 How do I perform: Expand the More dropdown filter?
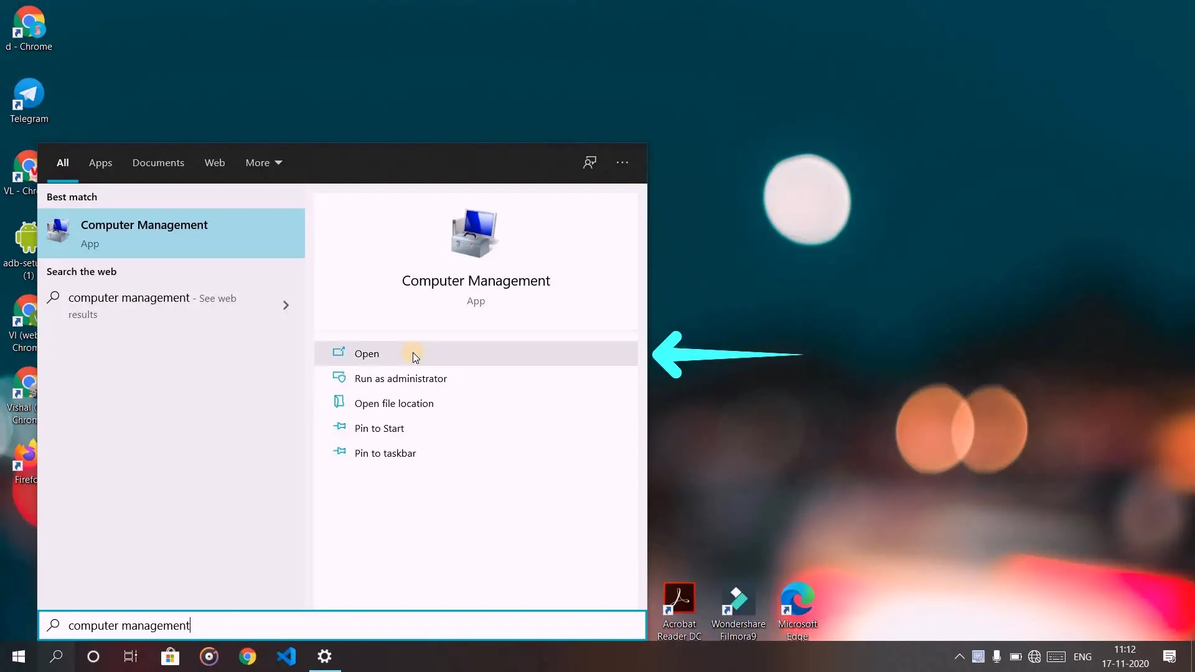pyautogui.click(x=263, y=162)
